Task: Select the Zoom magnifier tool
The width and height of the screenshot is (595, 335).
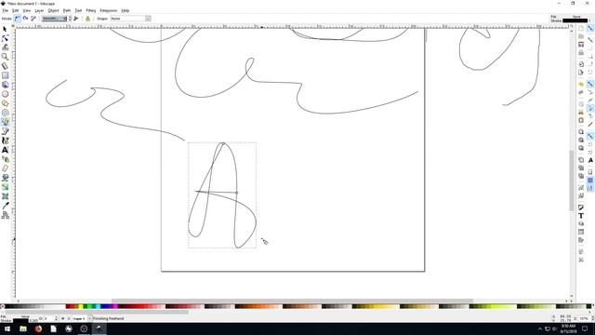Action: pyautogui.click(x=5, y=57)
